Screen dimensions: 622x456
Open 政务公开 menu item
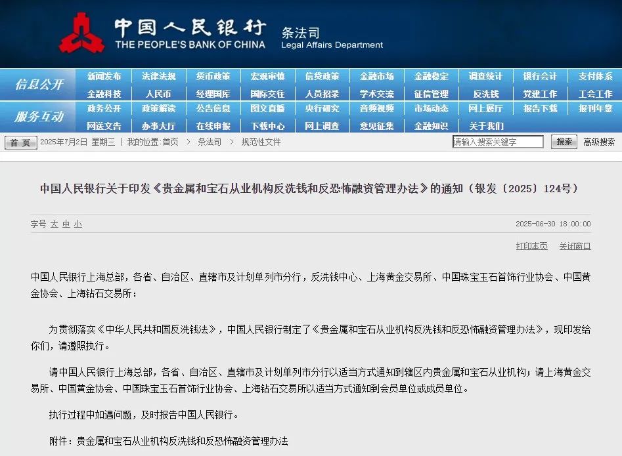click(x=104, y=108)
